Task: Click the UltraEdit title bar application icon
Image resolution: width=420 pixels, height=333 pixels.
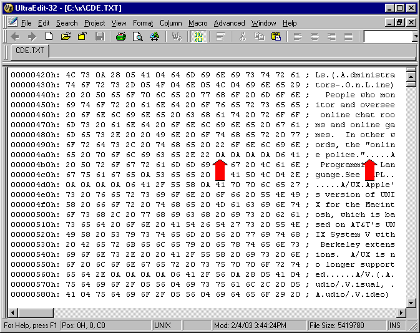Action: click(x=9, y=7)
